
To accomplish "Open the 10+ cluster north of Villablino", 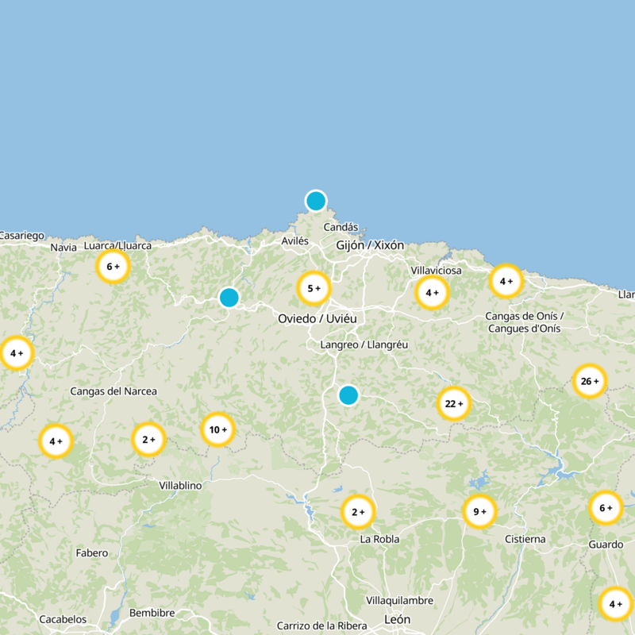I will (x=217, y=429).
